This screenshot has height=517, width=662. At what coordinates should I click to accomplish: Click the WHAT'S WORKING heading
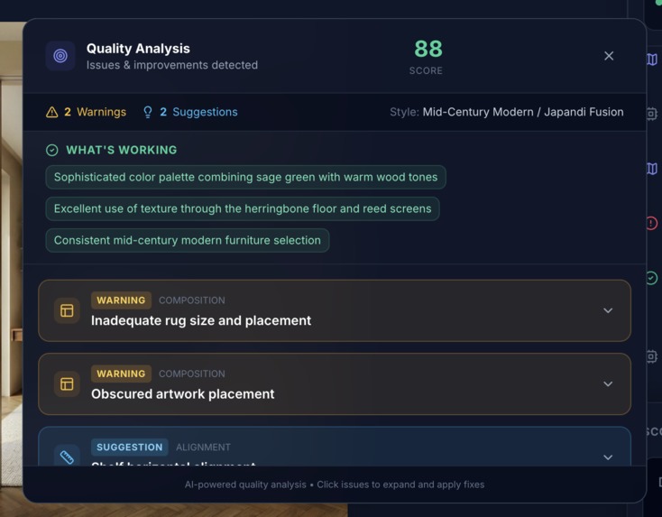122,150
